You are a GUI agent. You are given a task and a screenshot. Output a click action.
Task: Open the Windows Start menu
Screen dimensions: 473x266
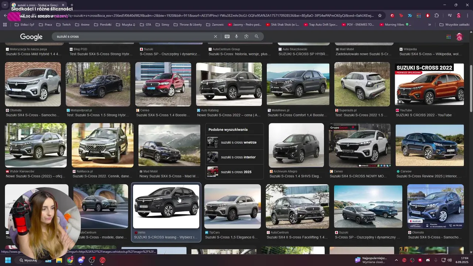tap(8, 260)
